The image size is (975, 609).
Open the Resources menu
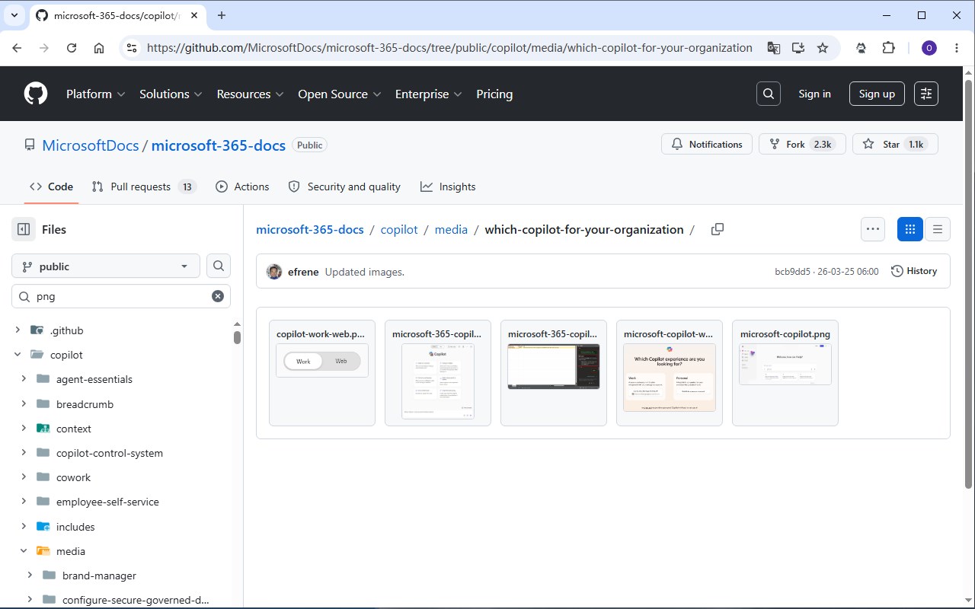click(x=250, y=94)
